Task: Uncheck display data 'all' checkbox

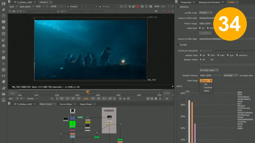Action: [200, 55]
